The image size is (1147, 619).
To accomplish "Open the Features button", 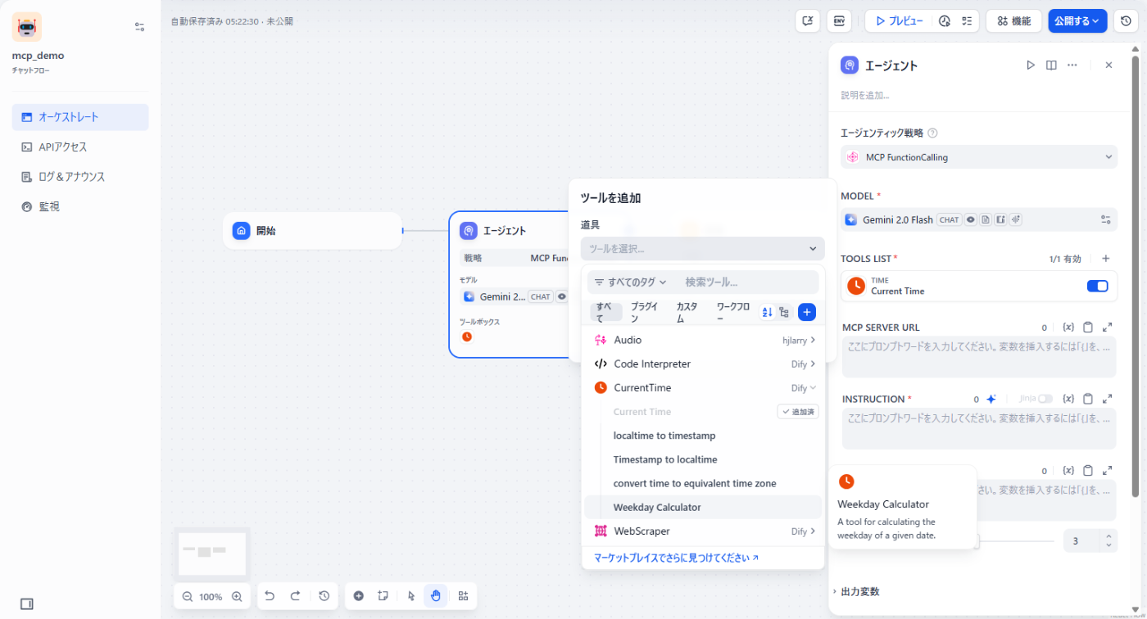I will coord(1013,21).
